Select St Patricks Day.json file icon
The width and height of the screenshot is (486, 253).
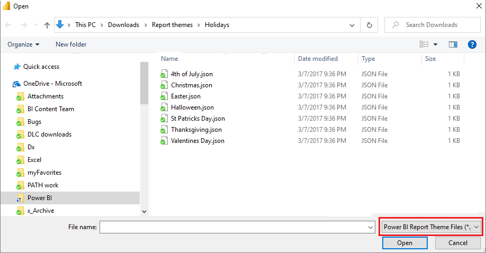coord(164,119)
